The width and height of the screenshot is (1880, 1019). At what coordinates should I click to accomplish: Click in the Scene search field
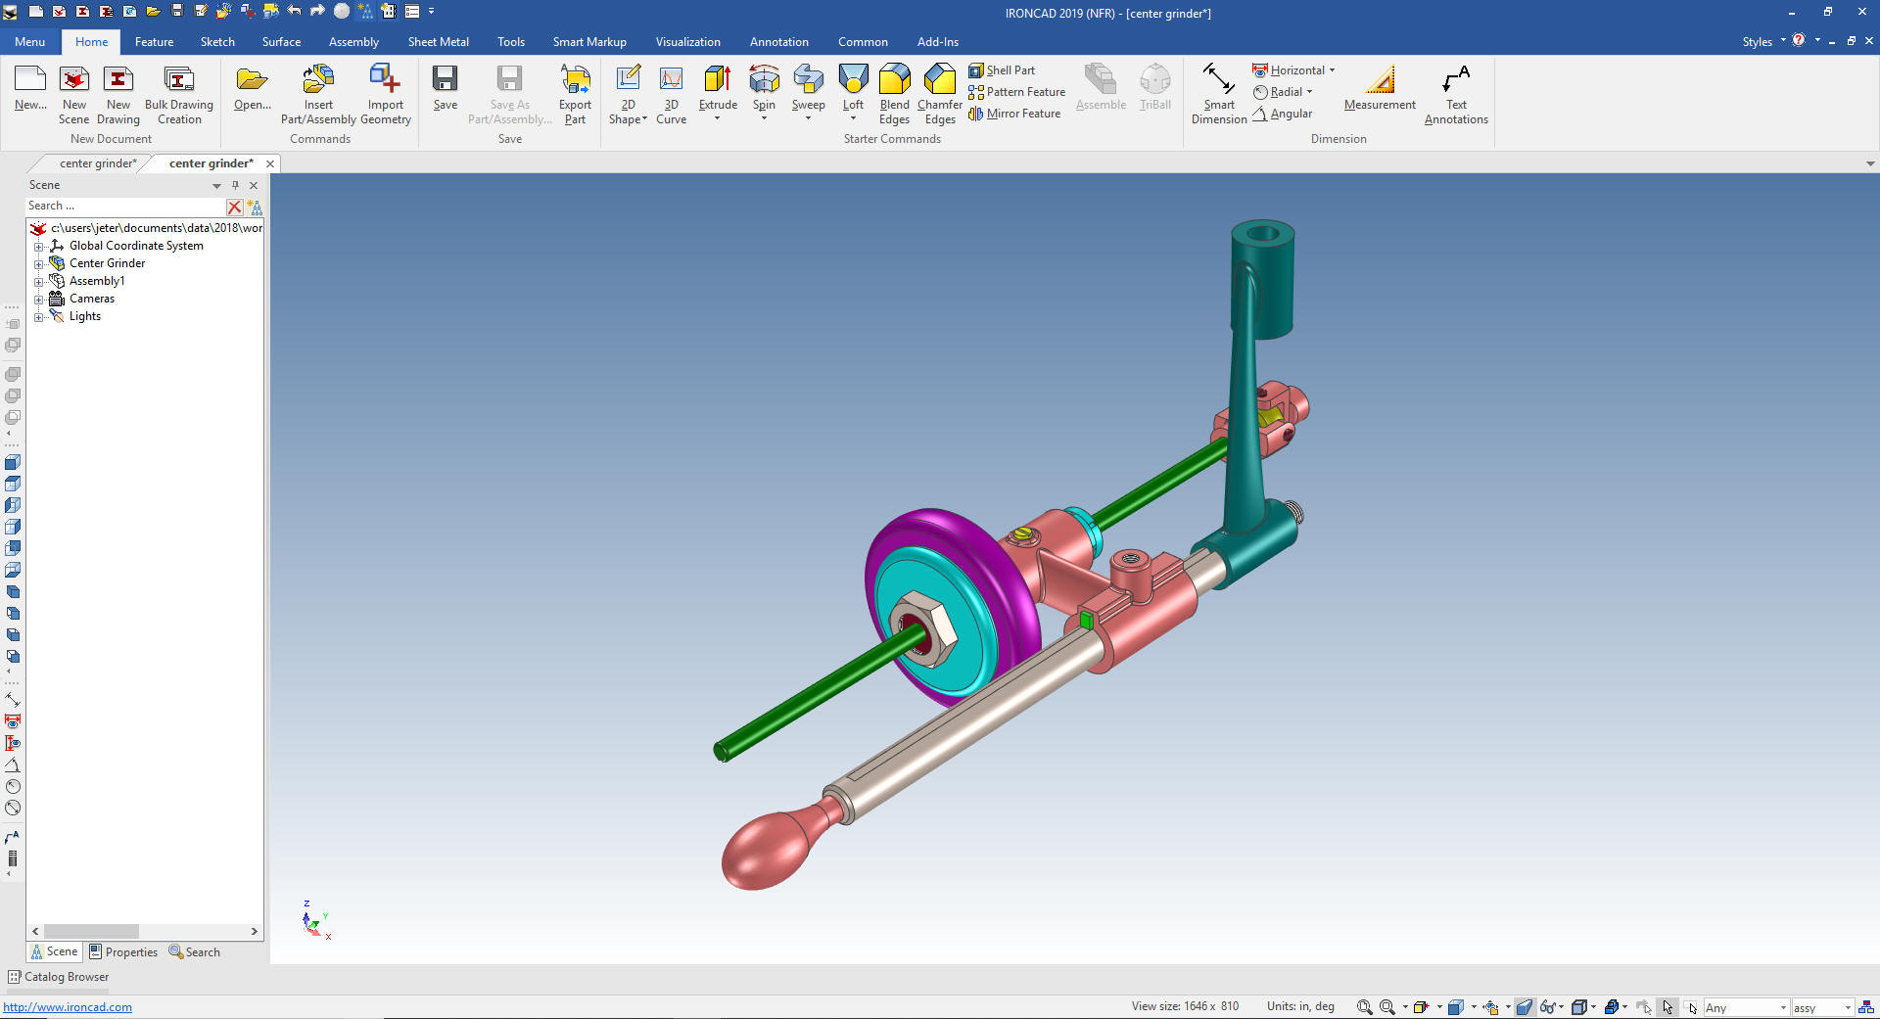[x=125, y=207]
